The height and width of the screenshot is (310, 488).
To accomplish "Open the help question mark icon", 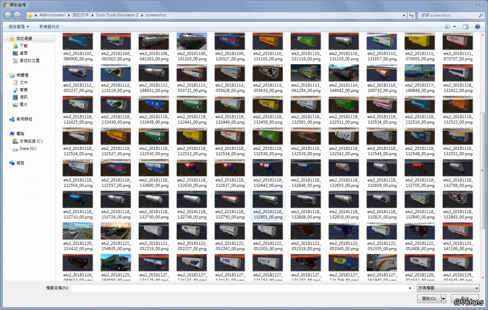I will point(477,27).
